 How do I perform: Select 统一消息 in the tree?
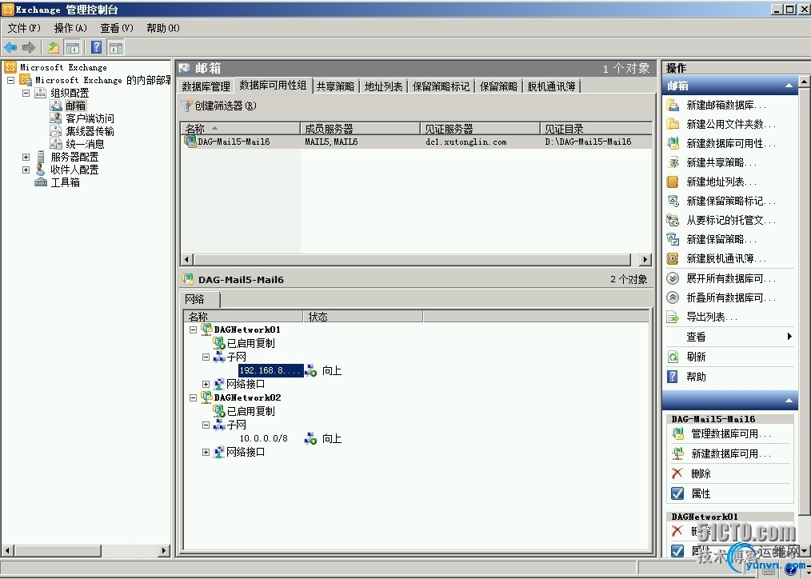pyautogui.click(x=85, y=144)
